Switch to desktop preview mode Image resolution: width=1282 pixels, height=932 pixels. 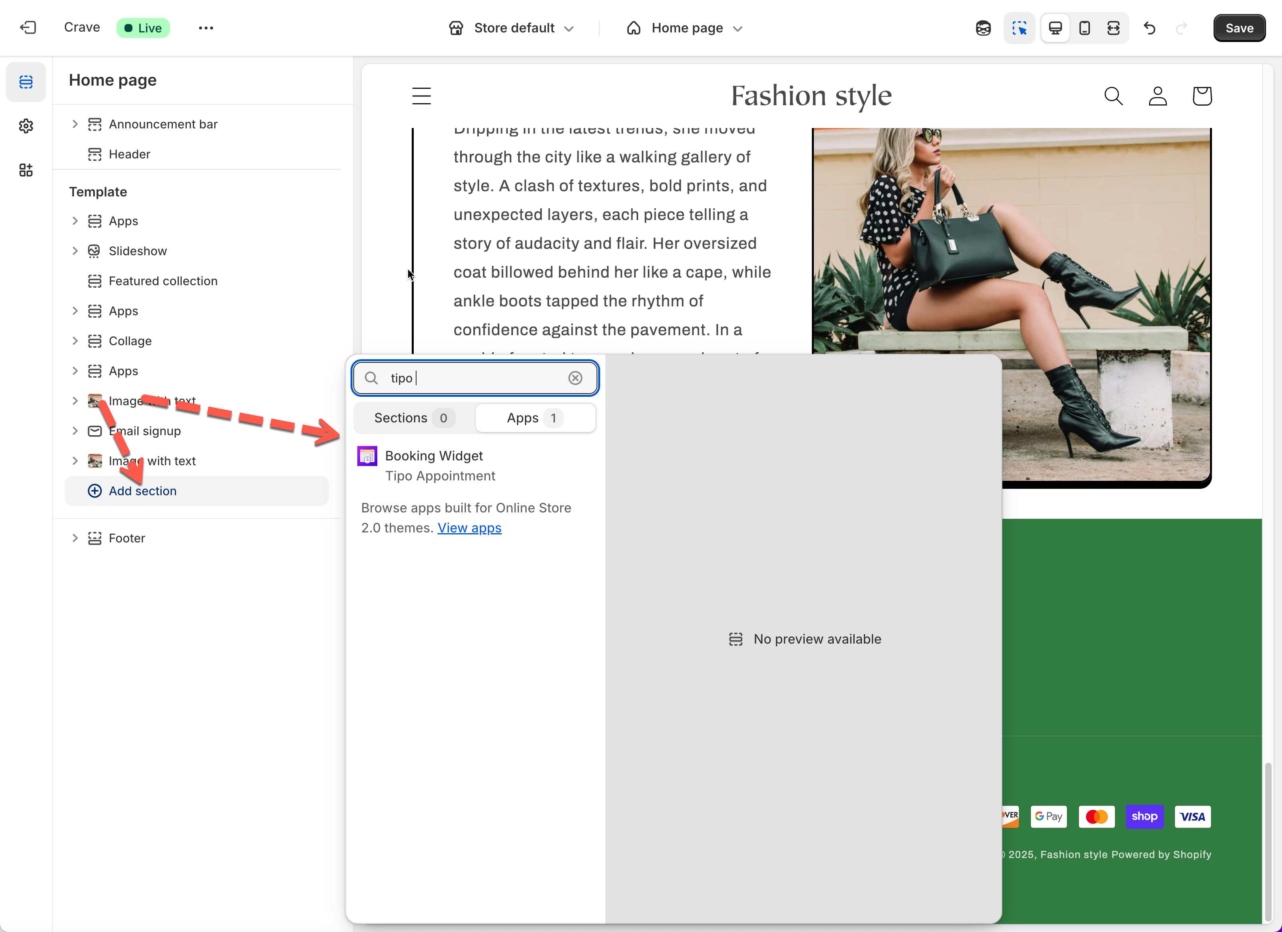[1055, 28]
